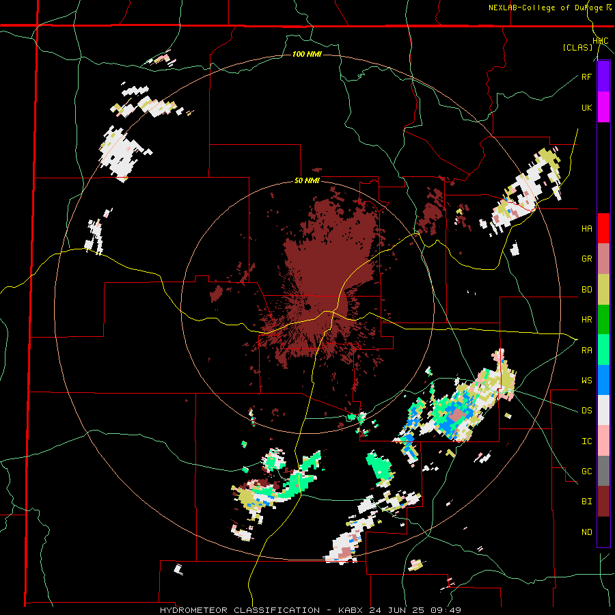This screenshot has height=615, width=615.
Task: Click the HR legend label
Action: click(x=587, y=320)
